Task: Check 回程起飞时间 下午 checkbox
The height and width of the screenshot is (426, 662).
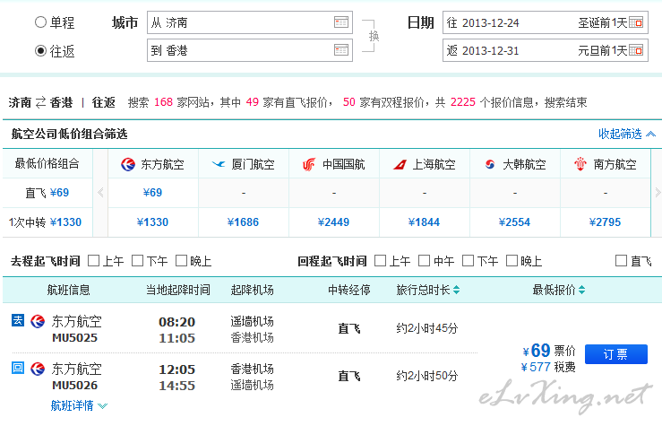Action: click(x=469, y=261)
